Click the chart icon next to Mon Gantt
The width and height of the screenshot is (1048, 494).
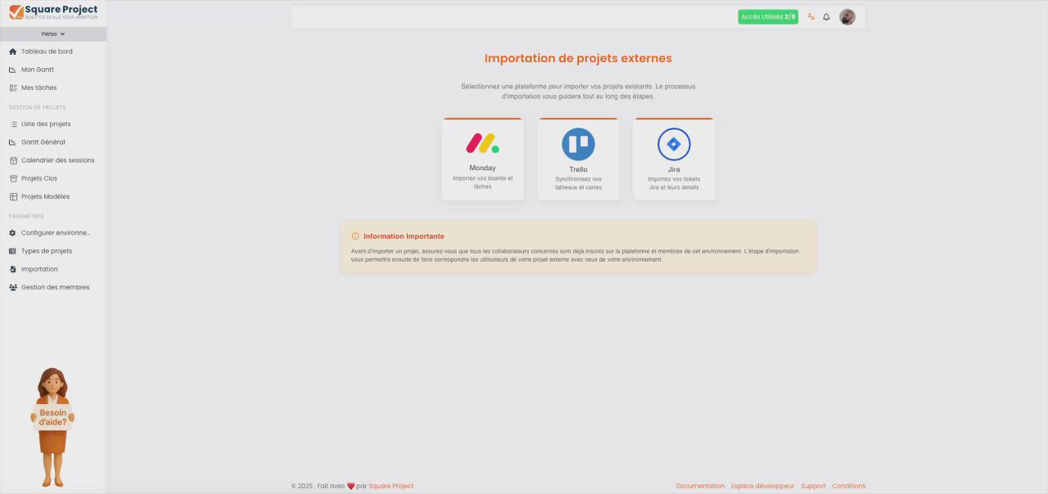pyautogui.click(x=13, y=70)
